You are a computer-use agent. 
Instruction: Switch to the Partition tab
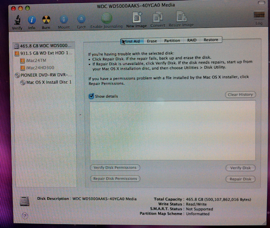coord(172,41)
